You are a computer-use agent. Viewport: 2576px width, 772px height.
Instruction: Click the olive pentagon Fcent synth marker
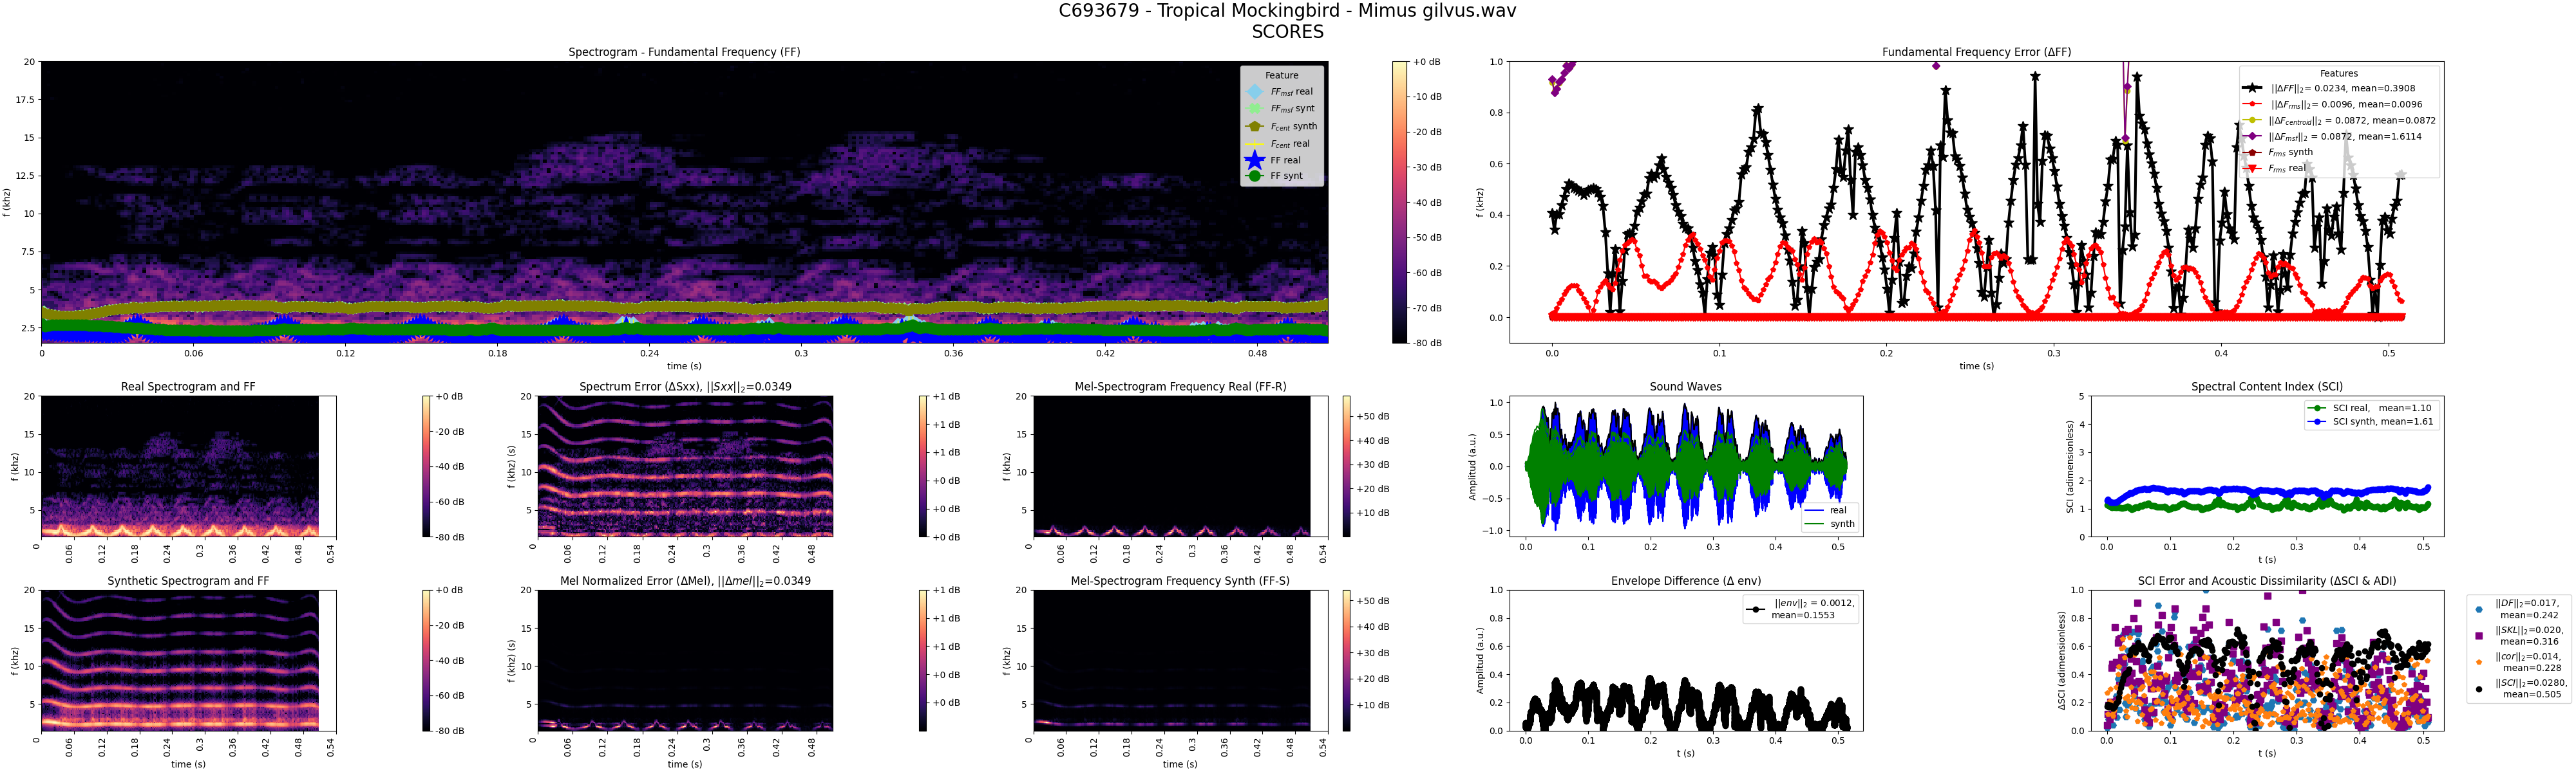pyautogui.click(x=1254, y=127)
